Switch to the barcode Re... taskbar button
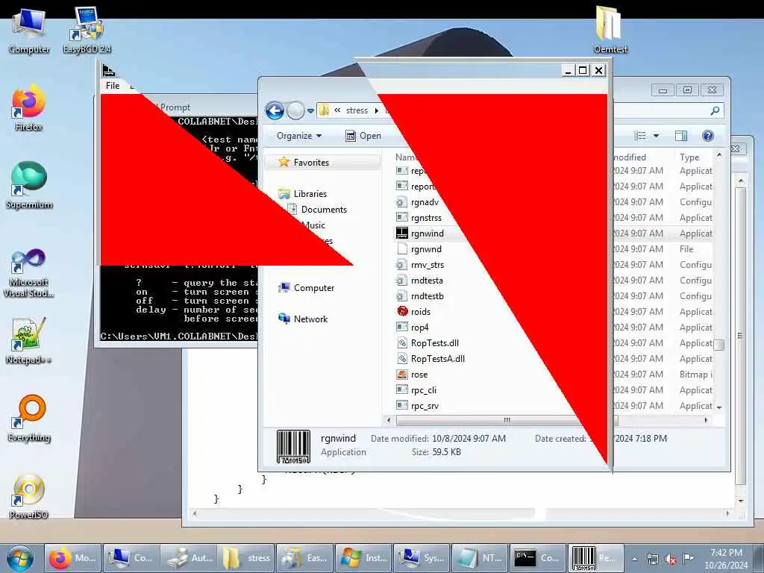Image resolution: width=764 pixels, height=573 pixels. click(595, 558)
